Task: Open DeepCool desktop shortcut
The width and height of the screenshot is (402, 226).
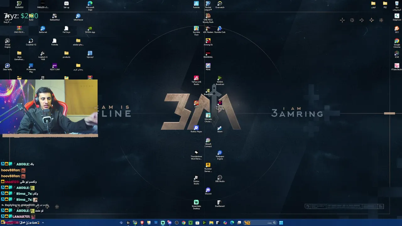Action: tap(397, 17)
